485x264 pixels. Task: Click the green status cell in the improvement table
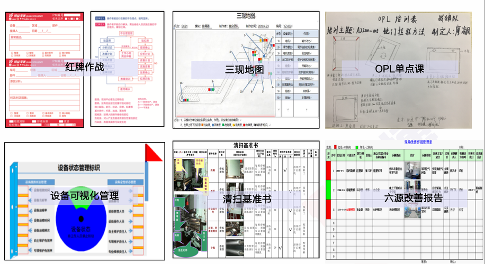tap(329, 189)
